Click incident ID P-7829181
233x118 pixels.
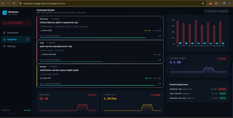pyautogui.click(x=53, y=67)
